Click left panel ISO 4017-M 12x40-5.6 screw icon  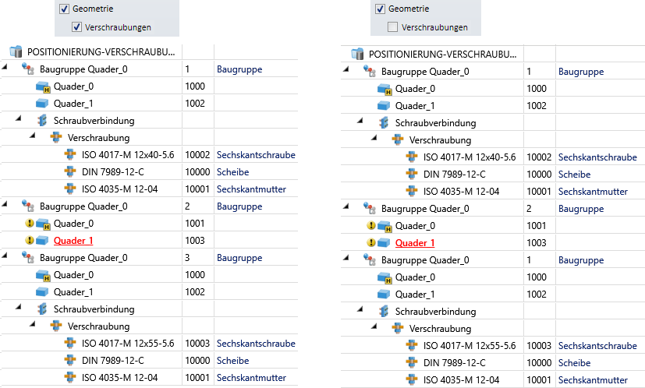coord(71,155)
